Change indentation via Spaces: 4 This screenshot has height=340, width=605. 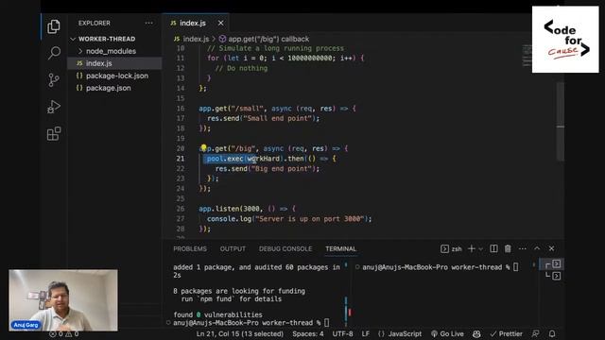tap(308, 333)
